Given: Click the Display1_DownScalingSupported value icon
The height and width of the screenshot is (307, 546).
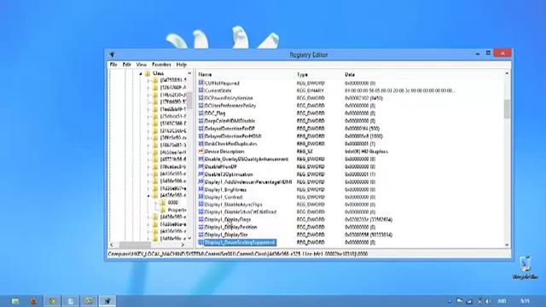Looking at the screenshot, I should (x=201, y=242).
